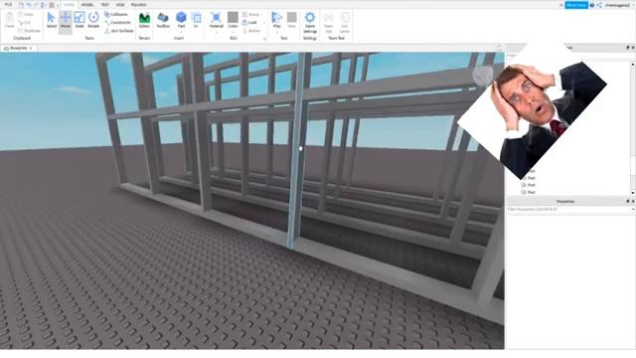The image size is (636, 358).
Task: Click Undo in quick access bar
Action: 29,5
